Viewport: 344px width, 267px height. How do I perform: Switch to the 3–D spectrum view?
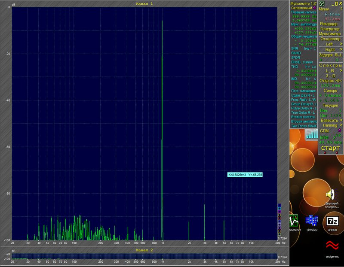click(330, 76)
